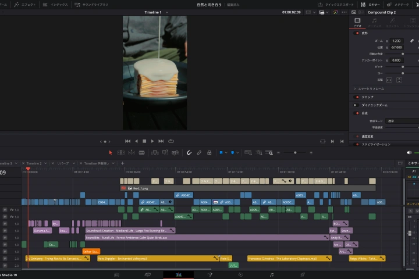Toggle the クロップ section switch

point(357,97)
